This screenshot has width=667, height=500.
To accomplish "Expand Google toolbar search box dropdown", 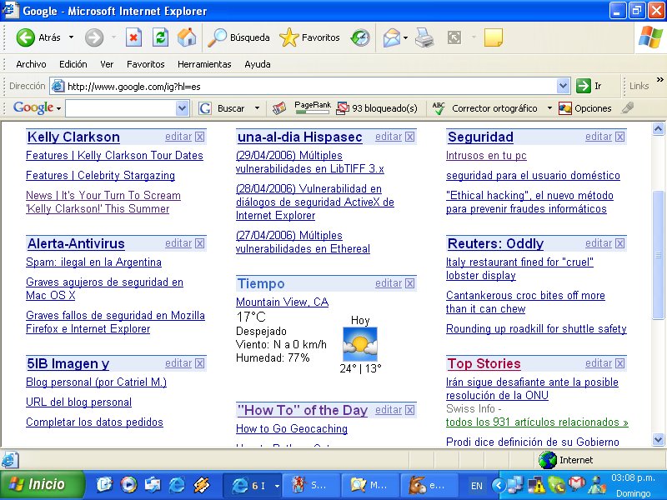I will point(182,108).
